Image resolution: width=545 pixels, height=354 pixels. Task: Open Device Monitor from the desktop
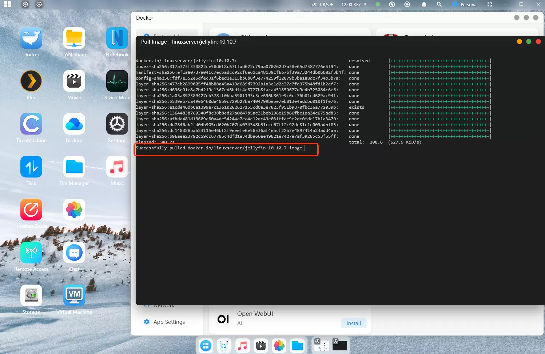117,81
